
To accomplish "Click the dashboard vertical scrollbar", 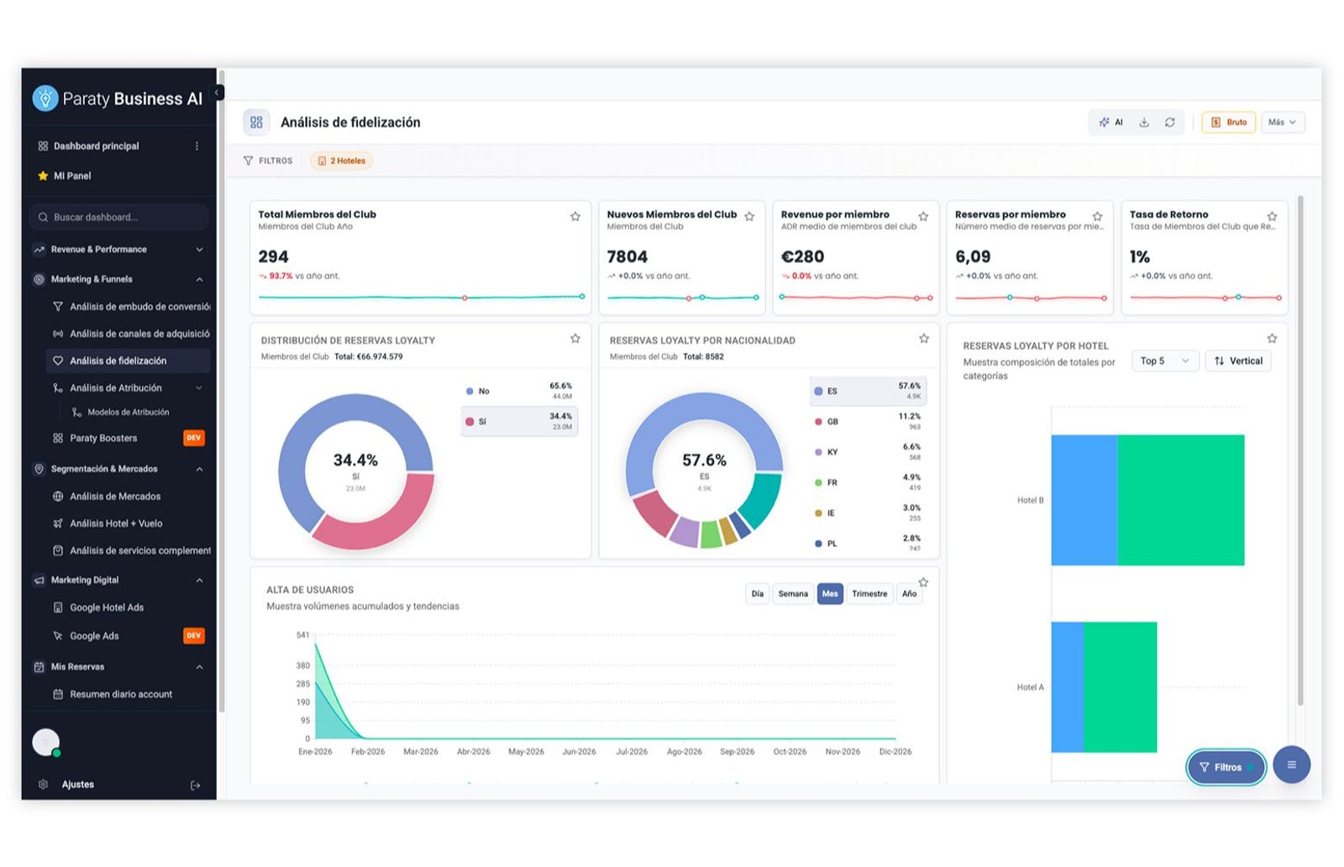I will click(x=1300, y=450).
